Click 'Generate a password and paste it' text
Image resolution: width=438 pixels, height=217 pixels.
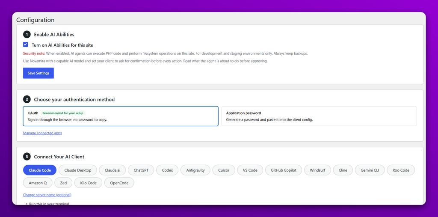pos(269,119)
